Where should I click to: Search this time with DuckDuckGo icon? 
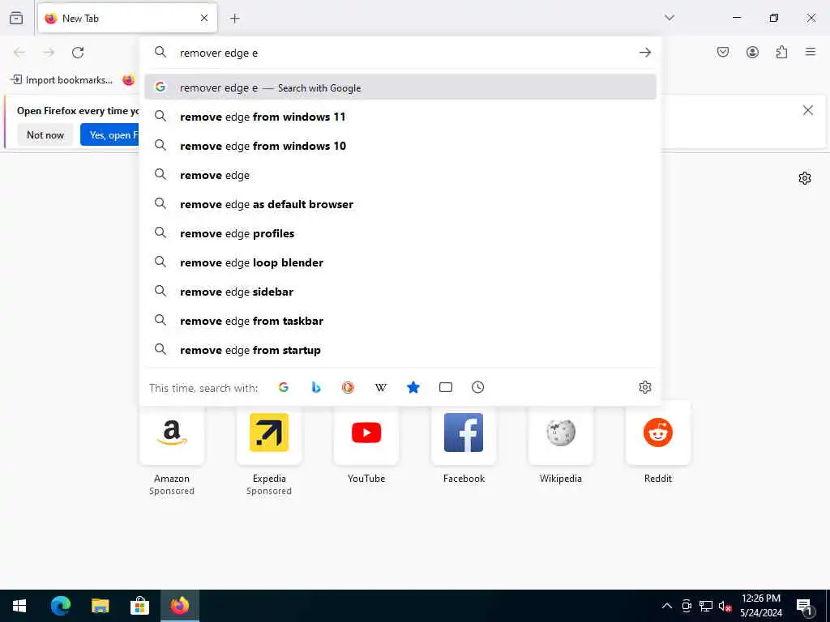[x=348, y=387]
